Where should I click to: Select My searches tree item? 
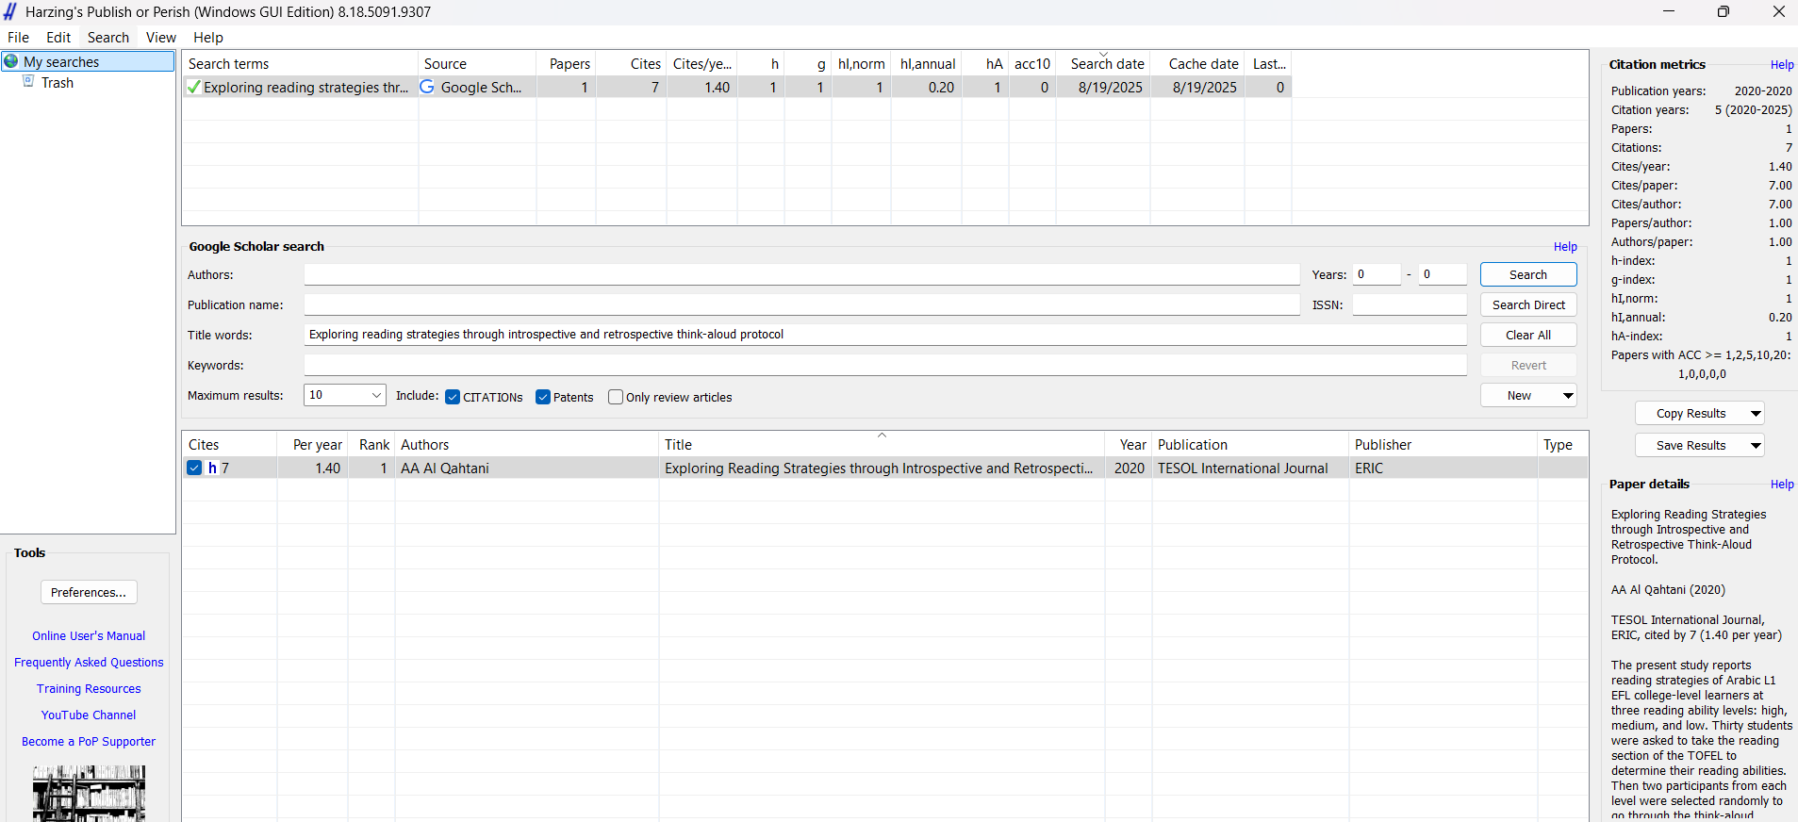coord(89,61)
